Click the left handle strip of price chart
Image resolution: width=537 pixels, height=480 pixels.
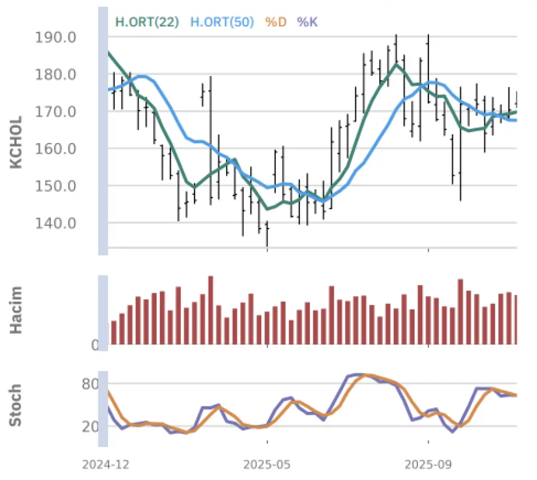tap(103, 131)
